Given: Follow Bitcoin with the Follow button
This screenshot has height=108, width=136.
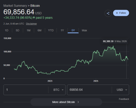Looking at the screenshot, I should coord(121,13).
